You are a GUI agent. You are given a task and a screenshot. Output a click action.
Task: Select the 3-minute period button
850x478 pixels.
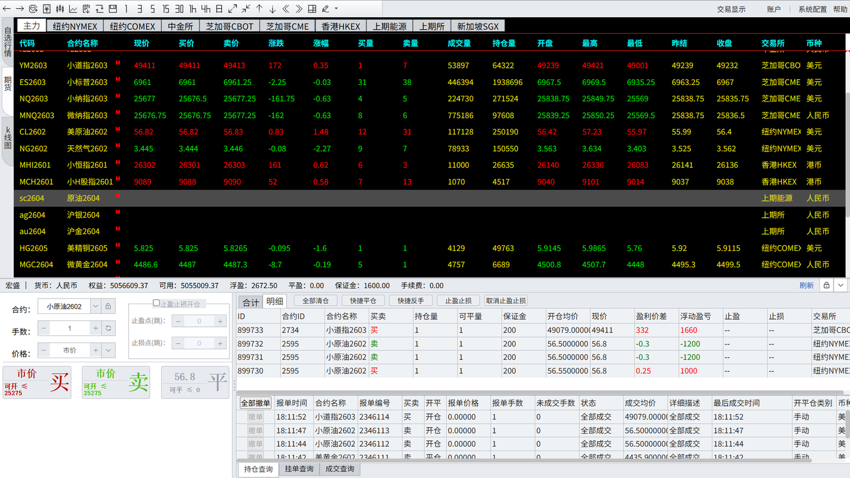click(x=139, y=9)
